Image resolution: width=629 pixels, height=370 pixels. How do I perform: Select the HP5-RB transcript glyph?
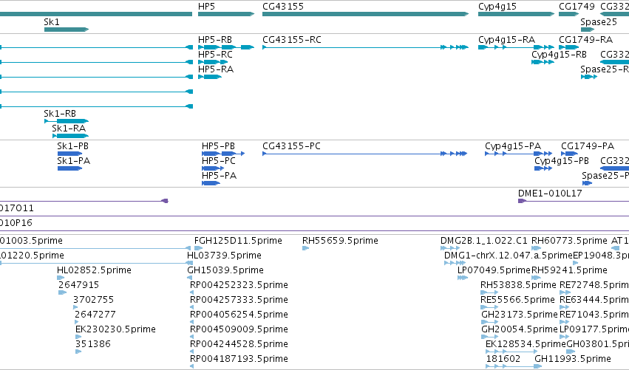click(x=226, y=47)
